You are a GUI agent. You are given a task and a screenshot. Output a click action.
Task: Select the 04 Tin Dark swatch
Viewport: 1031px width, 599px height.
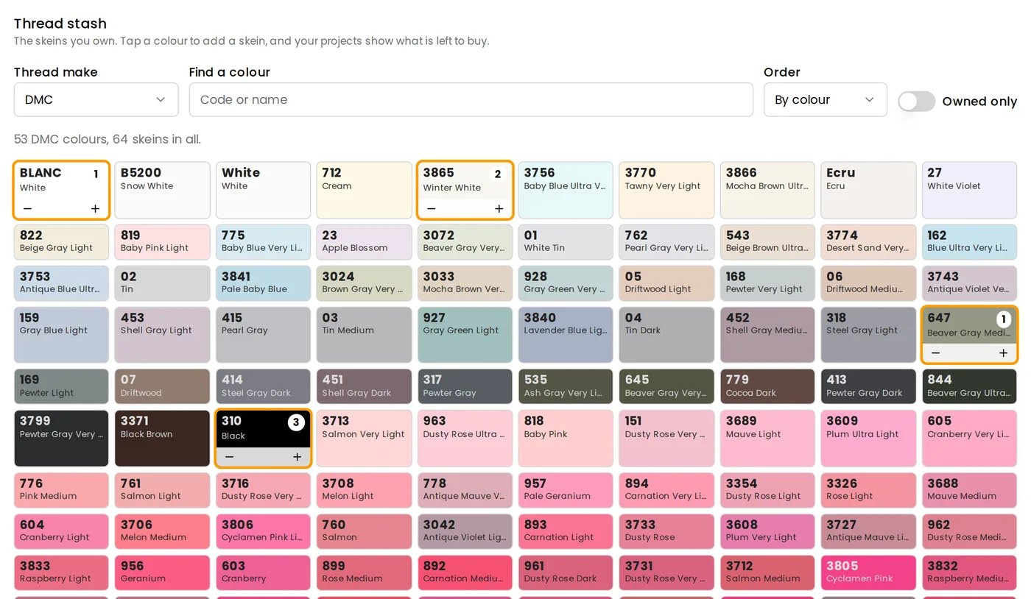[x=666, y=335]
